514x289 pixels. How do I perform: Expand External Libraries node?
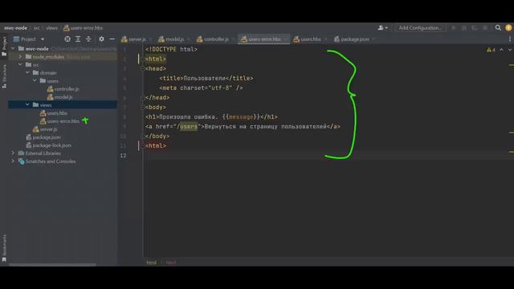click(13, 153)
